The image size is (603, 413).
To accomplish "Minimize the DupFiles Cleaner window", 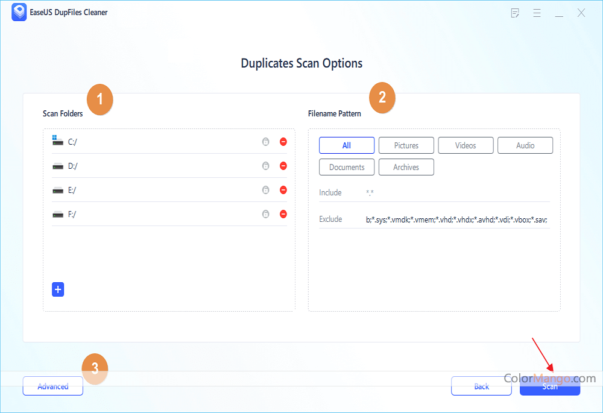I will tap(559, 16).
